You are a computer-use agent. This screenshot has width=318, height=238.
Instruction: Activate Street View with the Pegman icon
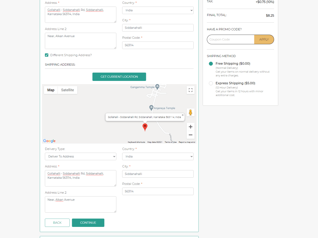tap(190, 112)
